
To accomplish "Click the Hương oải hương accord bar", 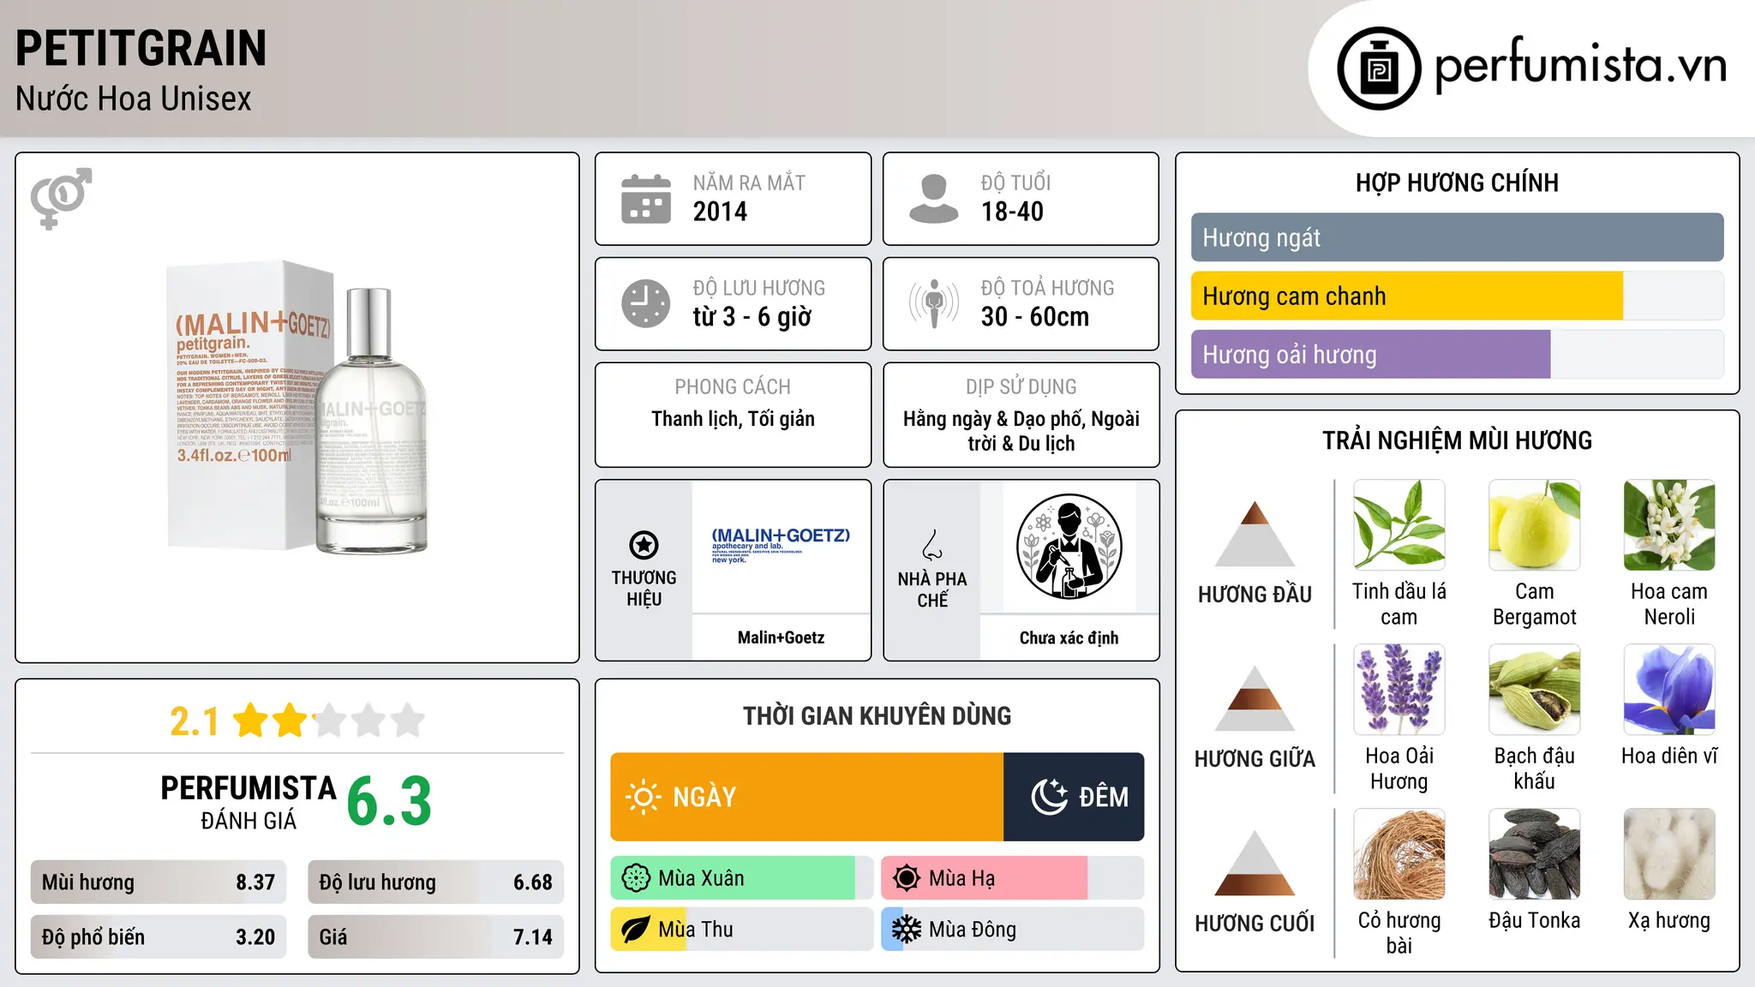I will (x=1457, y=354).
